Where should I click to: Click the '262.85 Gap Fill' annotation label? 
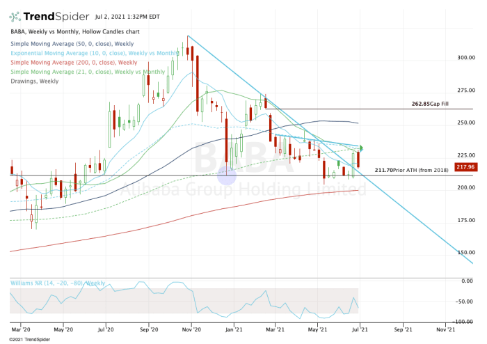(x=430, y=104)
